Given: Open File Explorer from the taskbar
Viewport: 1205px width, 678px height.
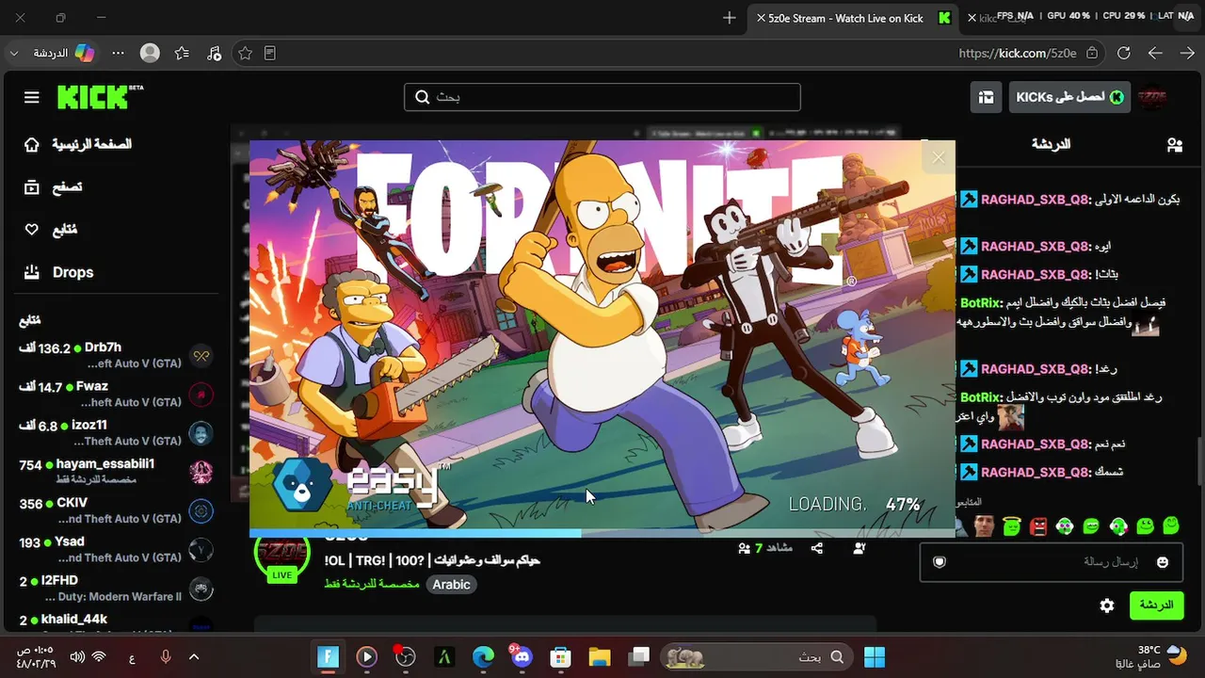Looking at the screenshot, I should [599, 657].
